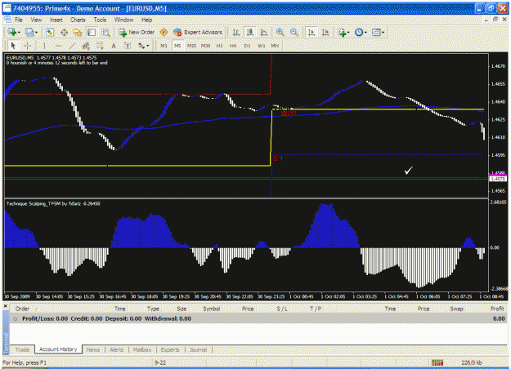Select the cursor arrow tool
Screen dimensions: 511x369
pyautogui.click(x=13, y=46)
